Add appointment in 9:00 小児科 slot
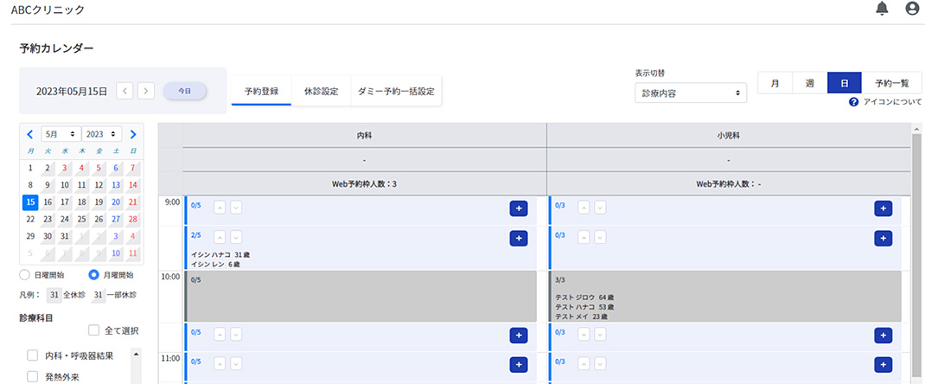 click(x=883, y=208)
